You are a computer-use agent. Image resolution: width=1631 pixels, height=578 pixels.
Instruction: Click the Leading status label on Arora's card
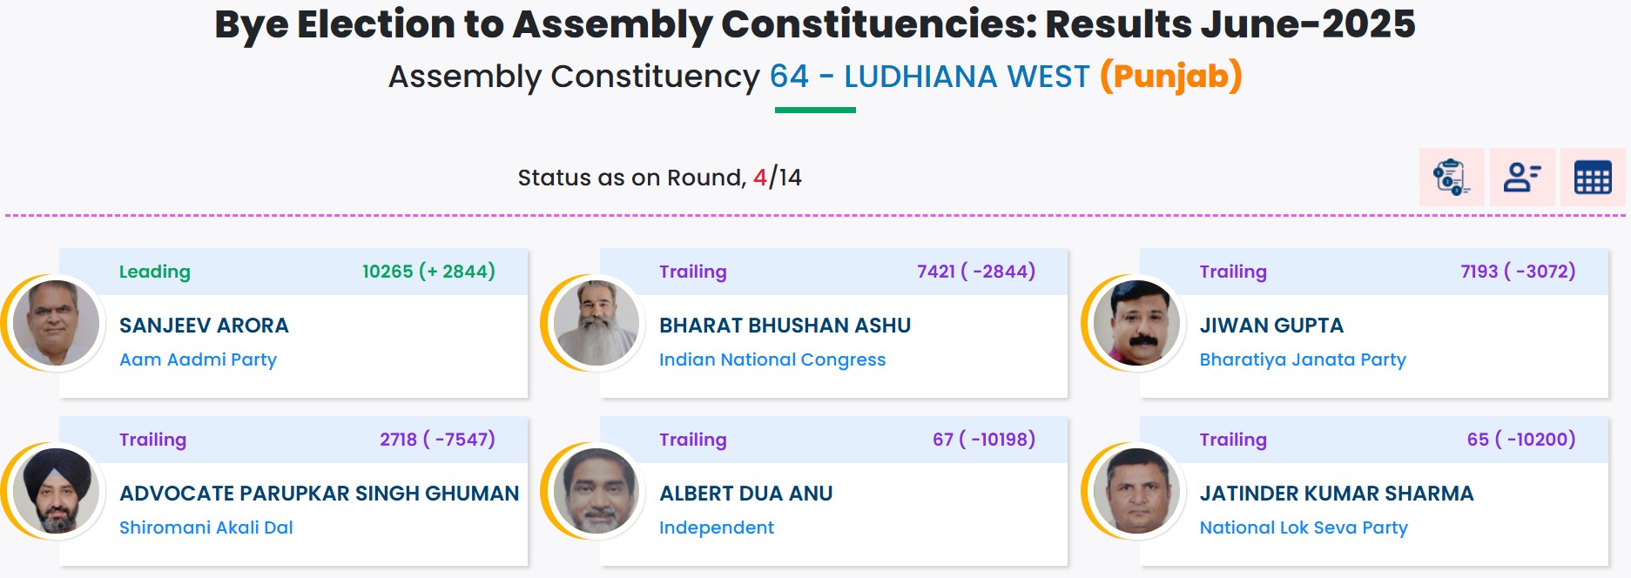153,272
